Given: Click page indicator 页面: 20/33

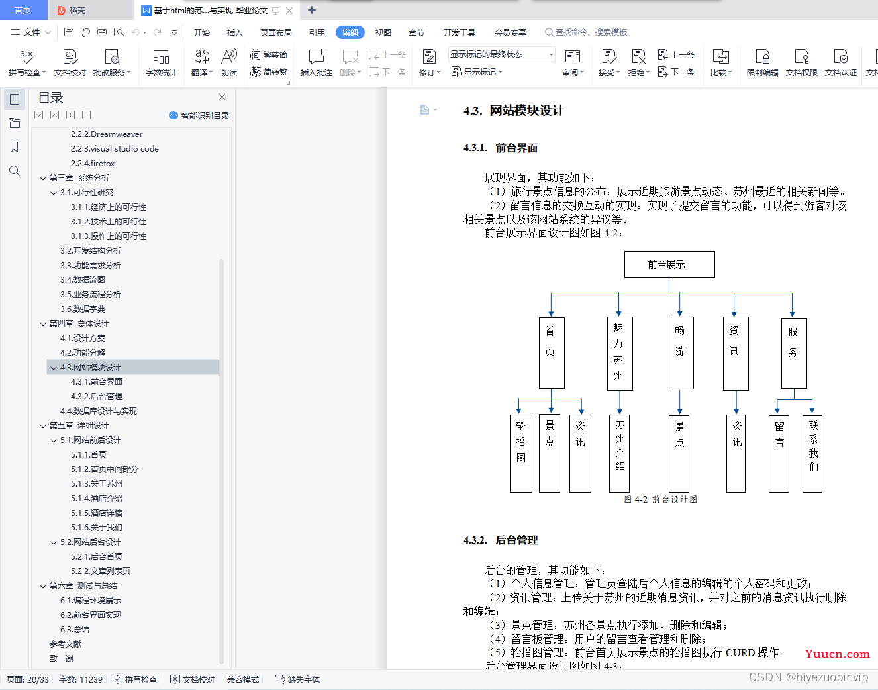Looking at the screenshot, I should [x=28, y=679].
